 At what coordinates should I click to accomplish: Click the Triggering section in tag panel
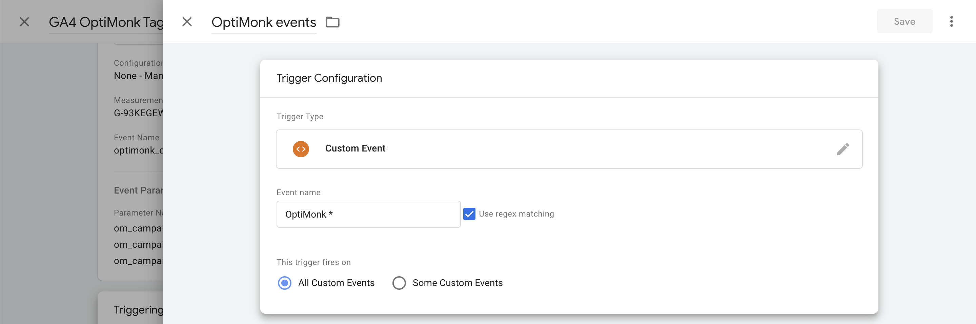point(138,310)
